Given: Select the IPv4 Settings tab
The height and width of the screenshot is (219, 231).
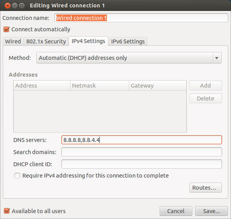Looking at the screenshot, I should [x=88, y=41].
